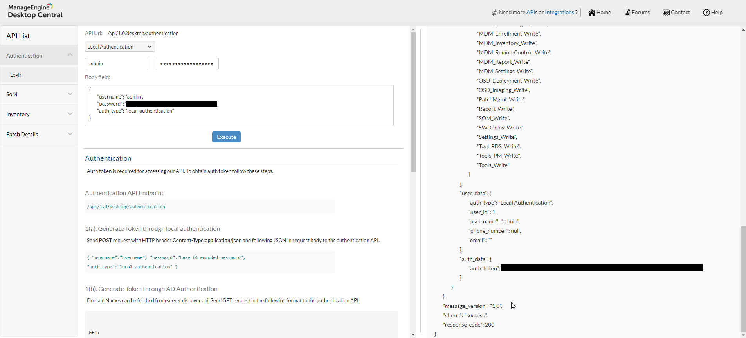Click the Generate Token through AD Authentication heading
This screenshot has width=746, height=338.
151,289
